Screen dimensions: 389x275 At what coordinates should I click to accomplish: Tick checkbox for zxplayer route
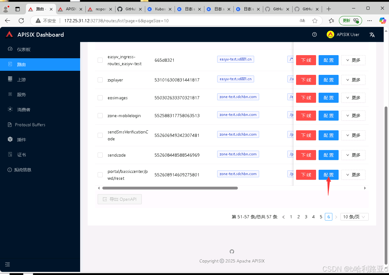click(100, 80)
